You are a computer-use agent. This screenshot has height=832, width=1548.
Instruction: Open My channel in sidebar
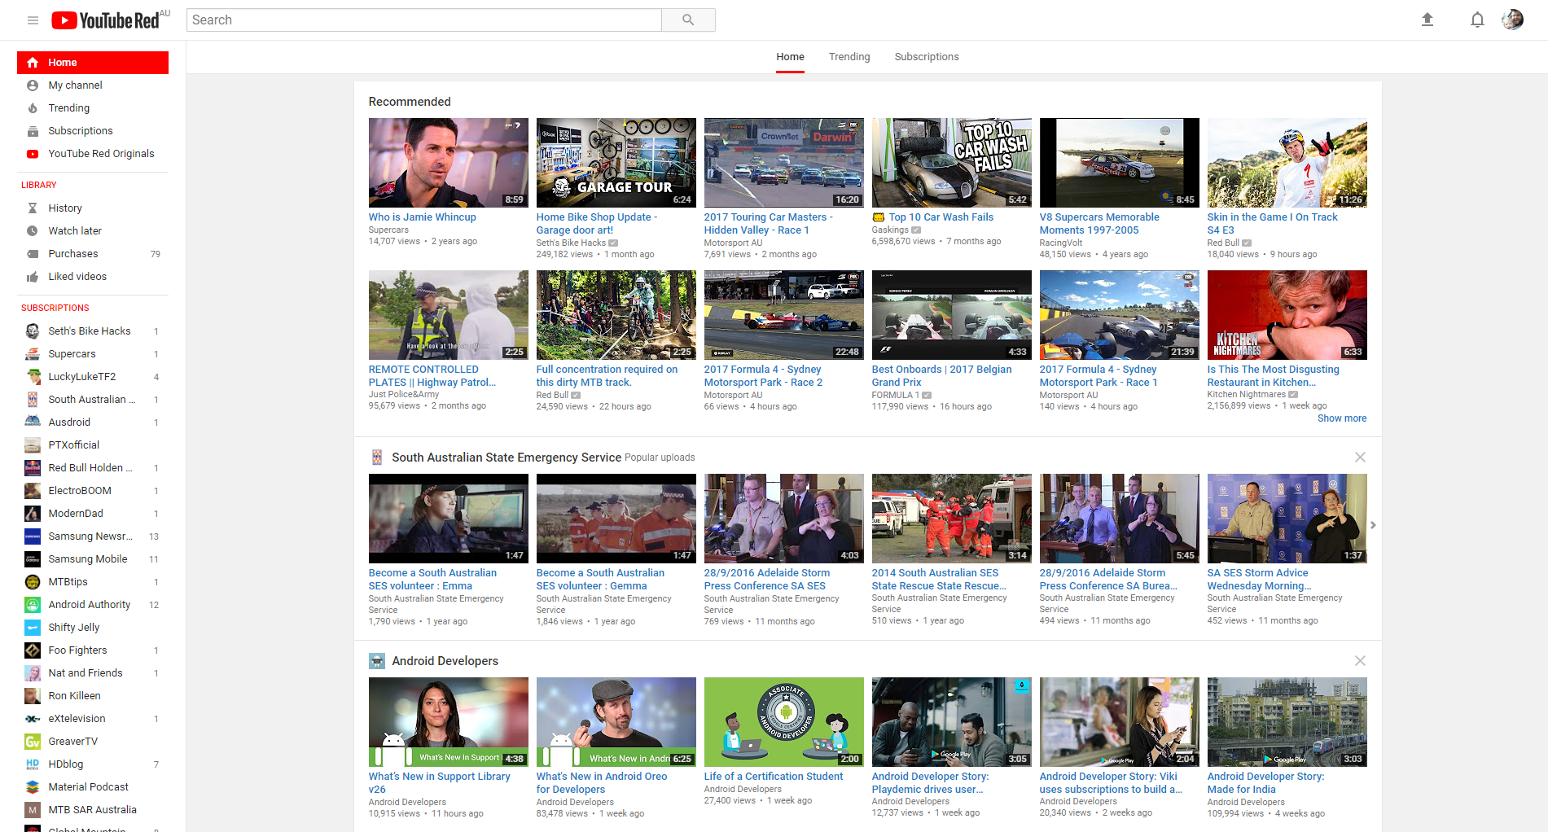[93, 85]
